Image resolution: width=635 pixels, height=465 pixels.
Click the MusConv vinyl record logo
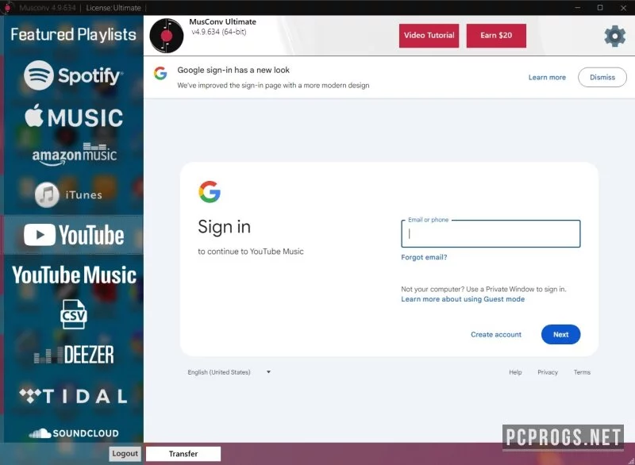click(x=167, y=36)
